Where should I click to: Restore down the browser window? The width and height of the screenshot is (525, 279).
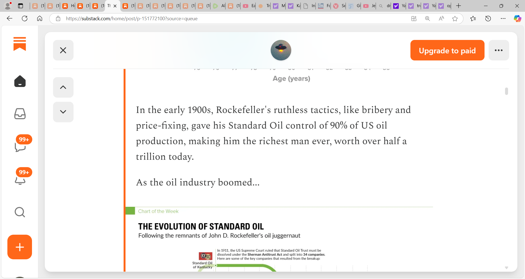[x=501, y=6]
